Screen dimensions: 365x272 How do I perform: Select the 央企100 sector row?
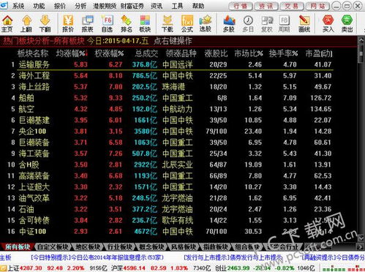tap(170, 132)
